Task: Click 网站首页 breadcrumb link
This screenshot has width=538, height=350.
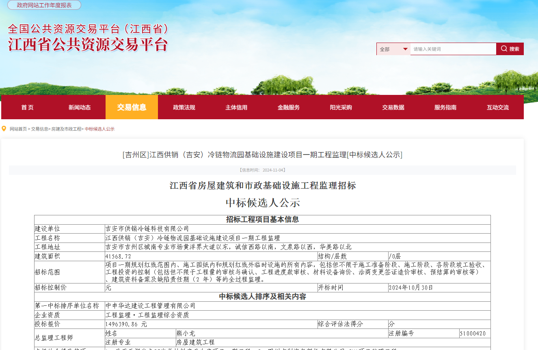Action: pos(18,129)
